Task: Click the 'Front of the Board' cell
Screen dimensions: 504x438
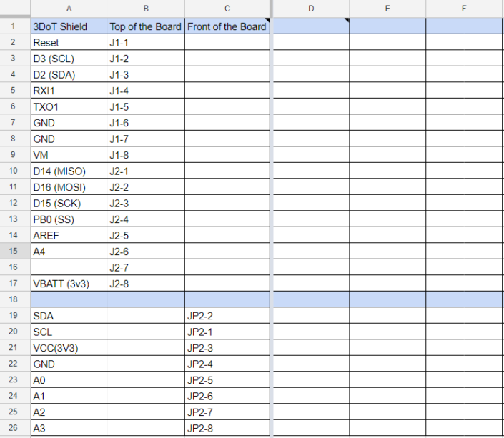Action: [x=227, y=26]
